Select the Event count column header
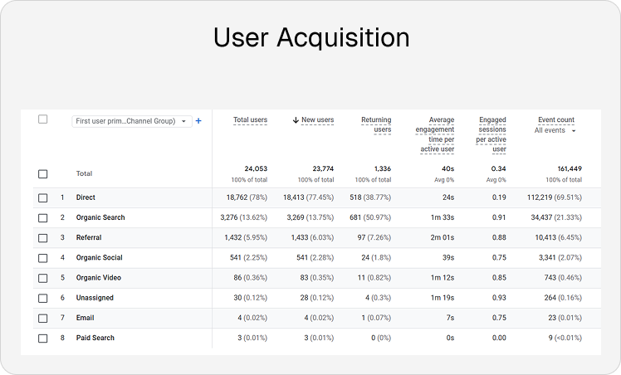621x375 pixels. 555,120
